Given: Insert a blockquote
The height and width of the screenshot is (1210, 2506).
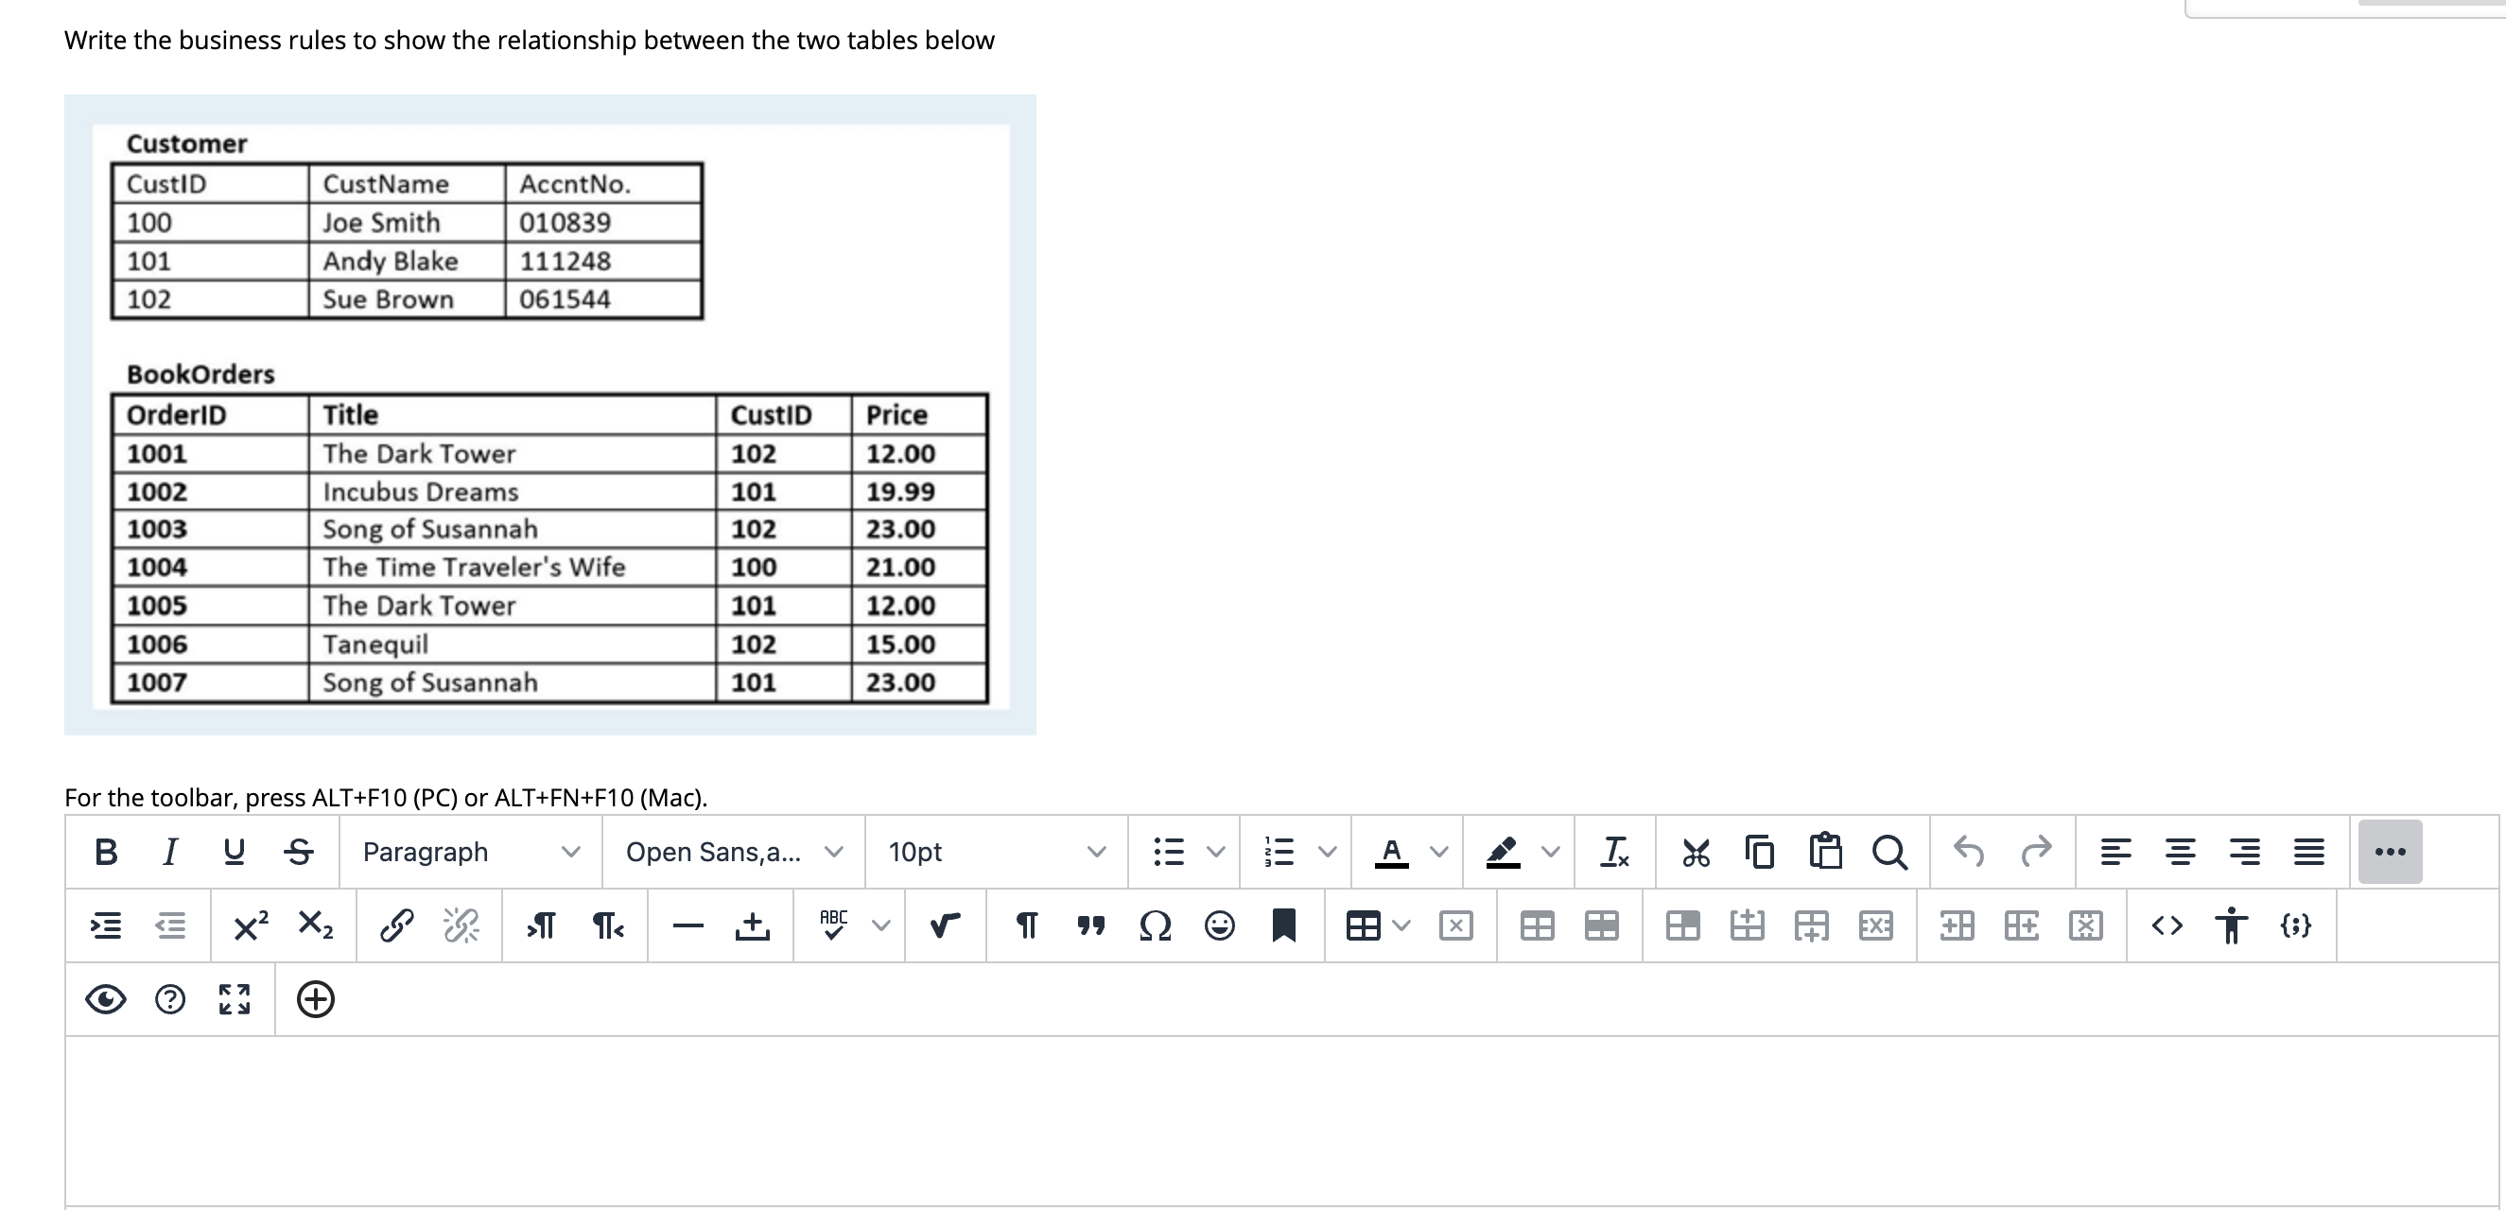Looking at the screenshot, I should click(1090, 925).
